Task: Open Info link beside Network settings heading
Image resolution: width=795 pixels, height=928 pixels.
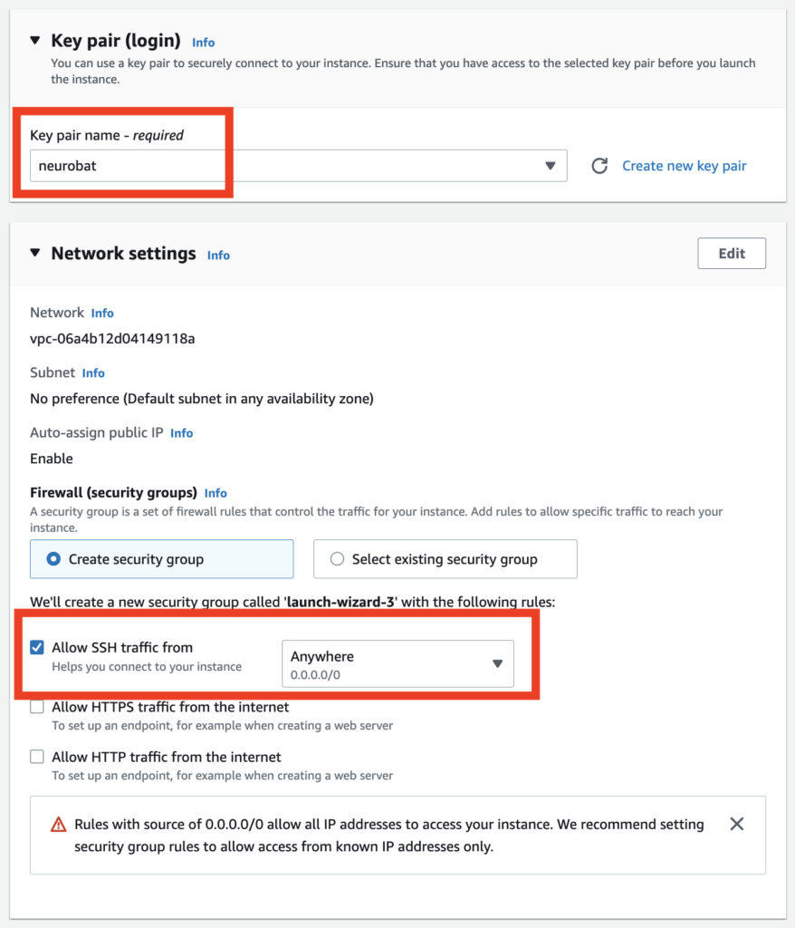Action: pyautogui.click(x=218, y=256)
